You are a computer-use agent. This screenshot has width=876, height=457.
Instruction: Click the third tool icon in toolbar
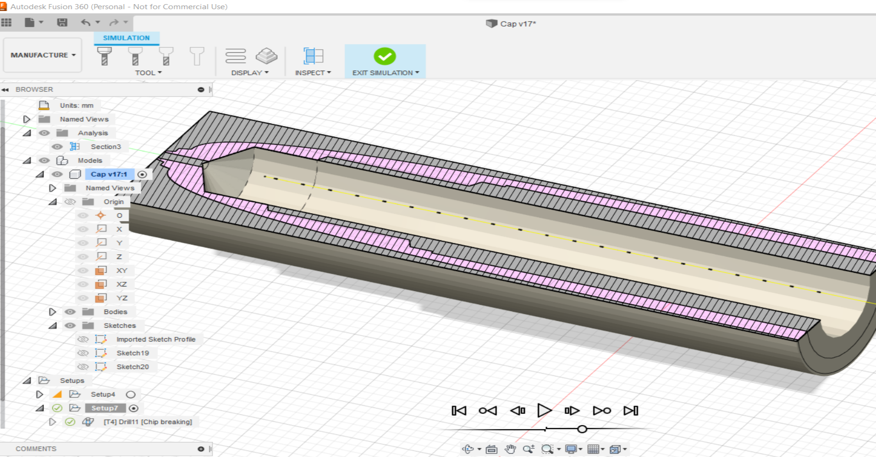[166, 56]
